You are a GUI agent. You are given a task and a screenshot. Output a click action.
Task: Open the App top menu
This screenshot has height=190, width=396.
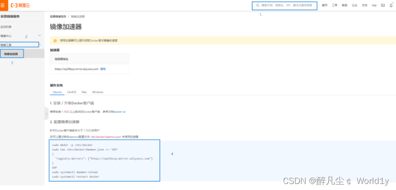click(x=374, y=5)
